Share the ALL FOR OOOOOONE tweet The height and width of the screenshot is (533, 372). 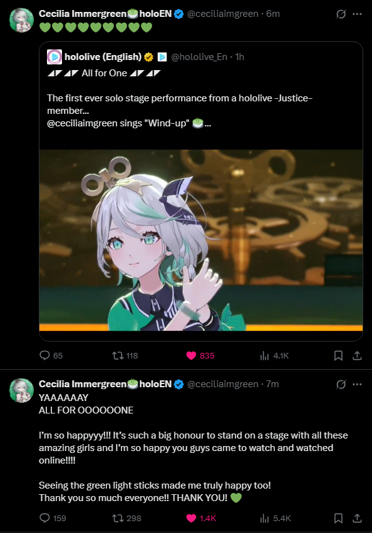357,518
